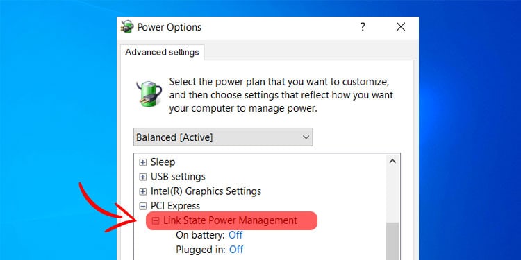Close the Power Options dialog
521x260 pixels.
pyautogui.click(x=401, y=27)
